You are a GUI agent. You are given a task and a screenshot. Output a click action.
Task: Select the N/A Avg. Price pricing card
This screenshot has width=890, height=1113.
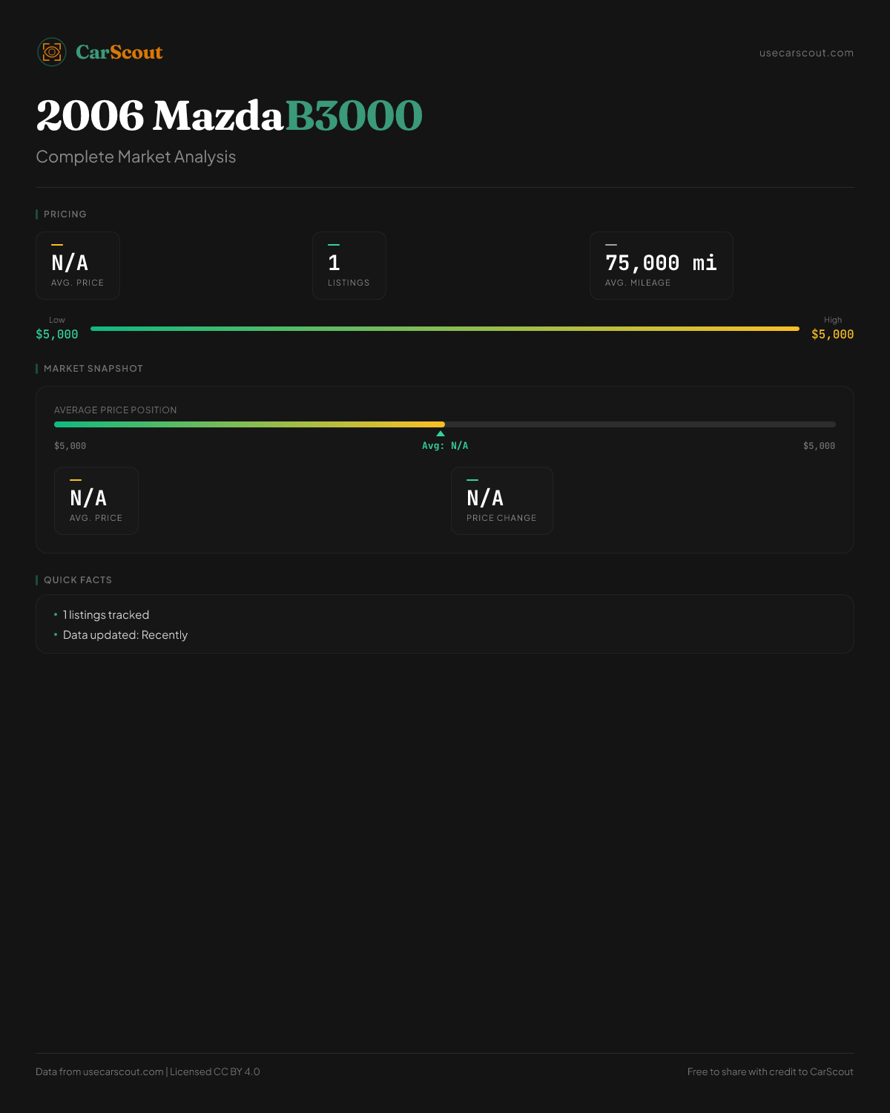(x=78, y=266)
